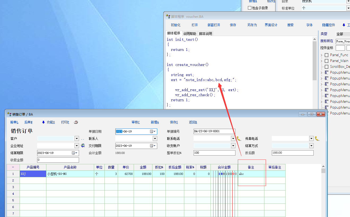Click 界面设计 in the script toolbar
Viewport: 350px width, 217px height.
(271, 25)
